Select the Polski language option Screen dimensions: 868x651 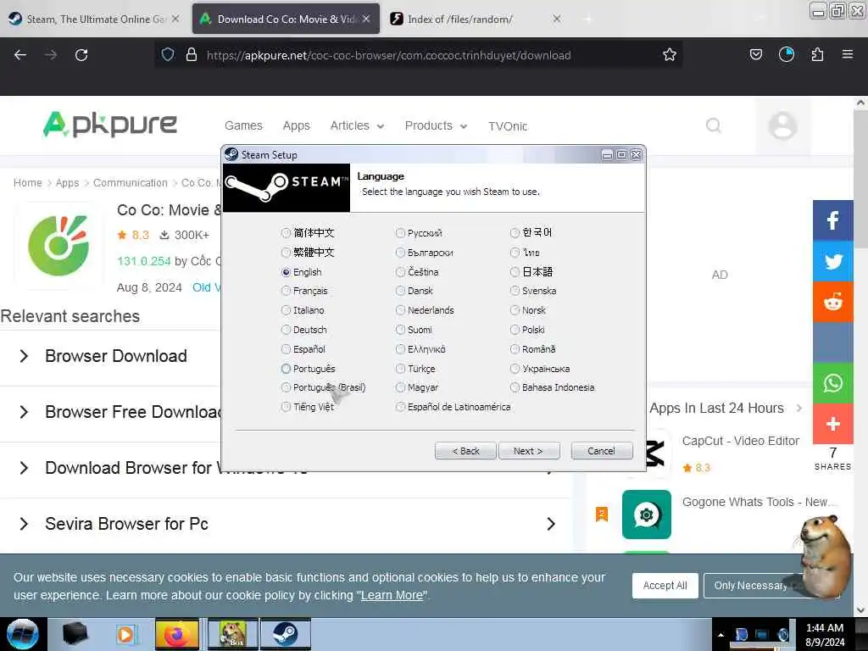pyautogui.click(x=527, y=330)
